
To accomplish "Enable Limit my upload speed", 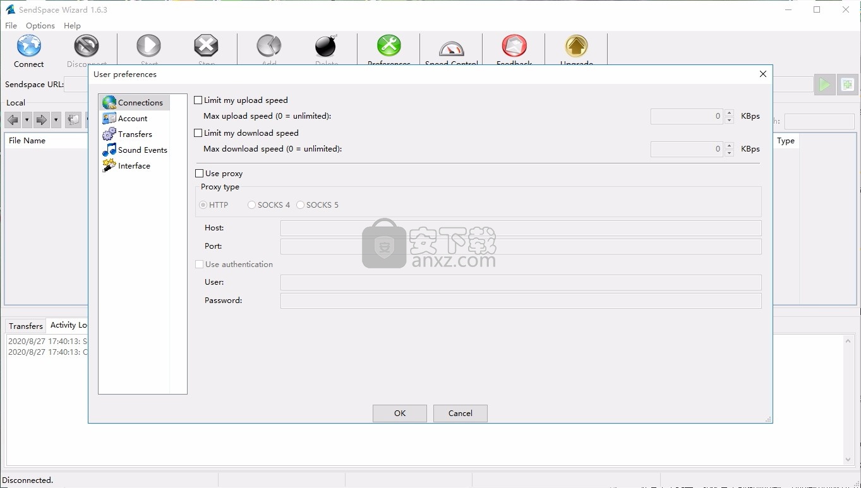I will (x=198, y=100).
